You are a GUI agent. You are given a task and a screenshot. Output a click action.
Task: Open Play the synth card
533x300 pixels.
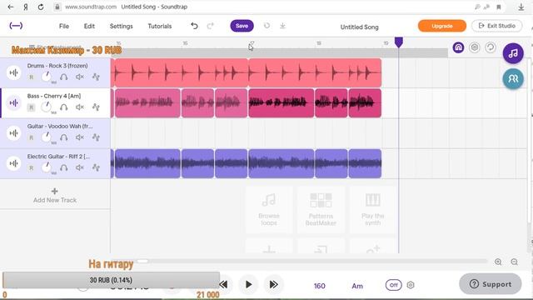(372, 209)
